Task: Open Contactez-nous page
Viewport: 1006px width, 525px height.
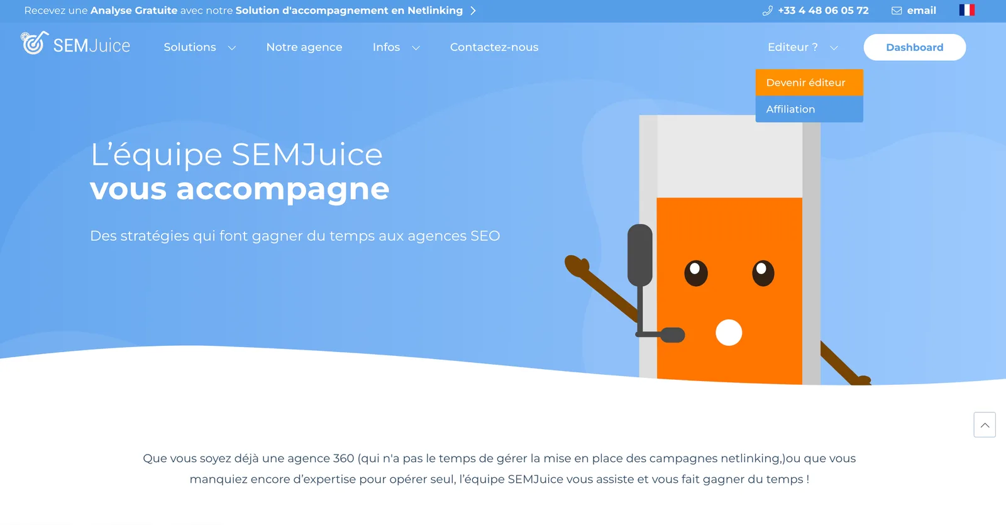Action: 494,47
